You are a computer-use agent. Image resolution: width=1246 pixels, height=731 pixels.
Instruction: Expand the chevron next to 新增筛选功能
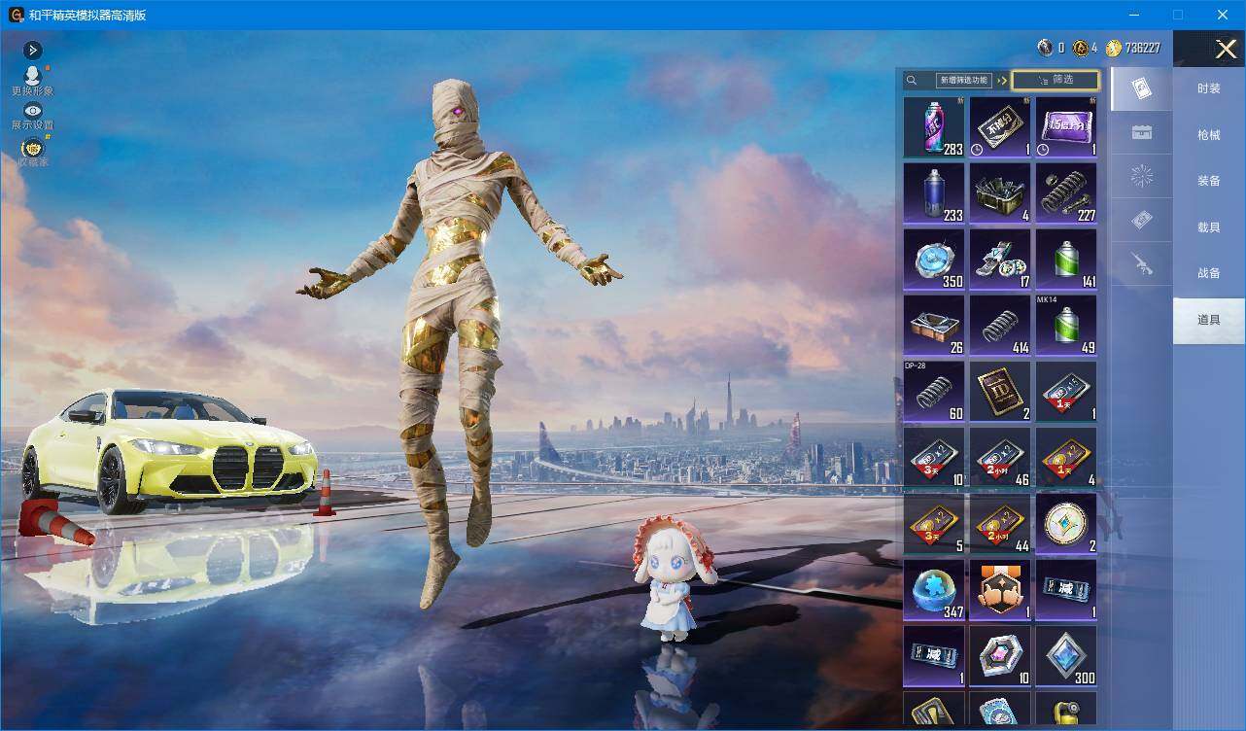(x=1001, y=81)
